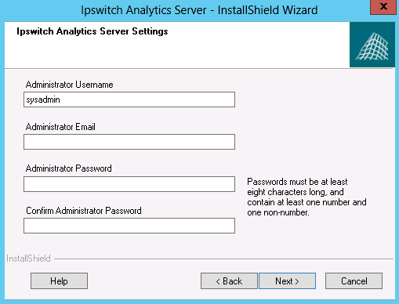399x304 pixels.
Task: Click the Administrator Password label text
Action: pyautogui.click(x=68, y=168)
